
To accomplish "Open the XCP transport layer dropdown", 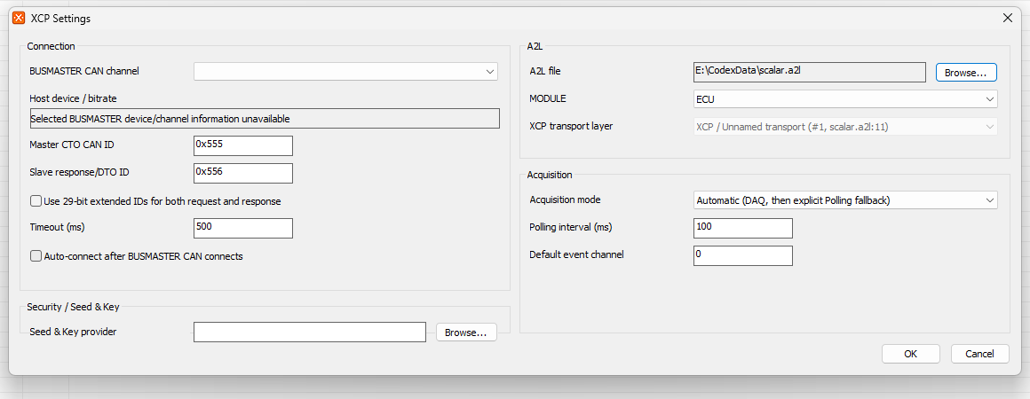I will pos(845,127).
